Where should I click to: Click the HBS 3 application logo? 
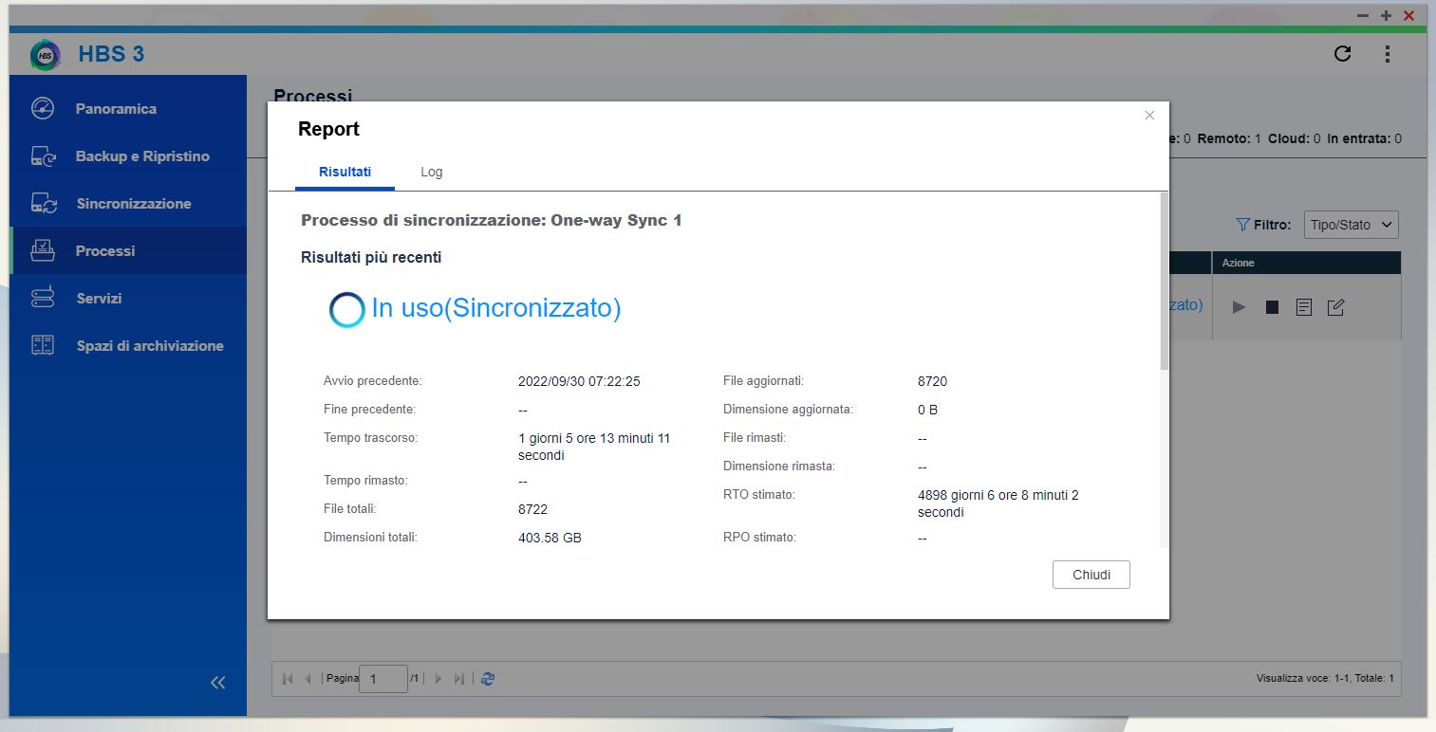pyautogui.click(x=45, y=54)
